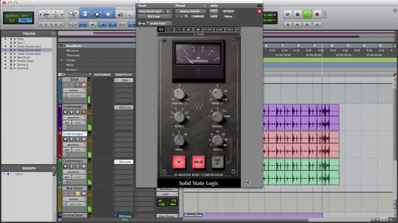Arm the red Record transport button

pyautogui.click(x=317, y=14)
